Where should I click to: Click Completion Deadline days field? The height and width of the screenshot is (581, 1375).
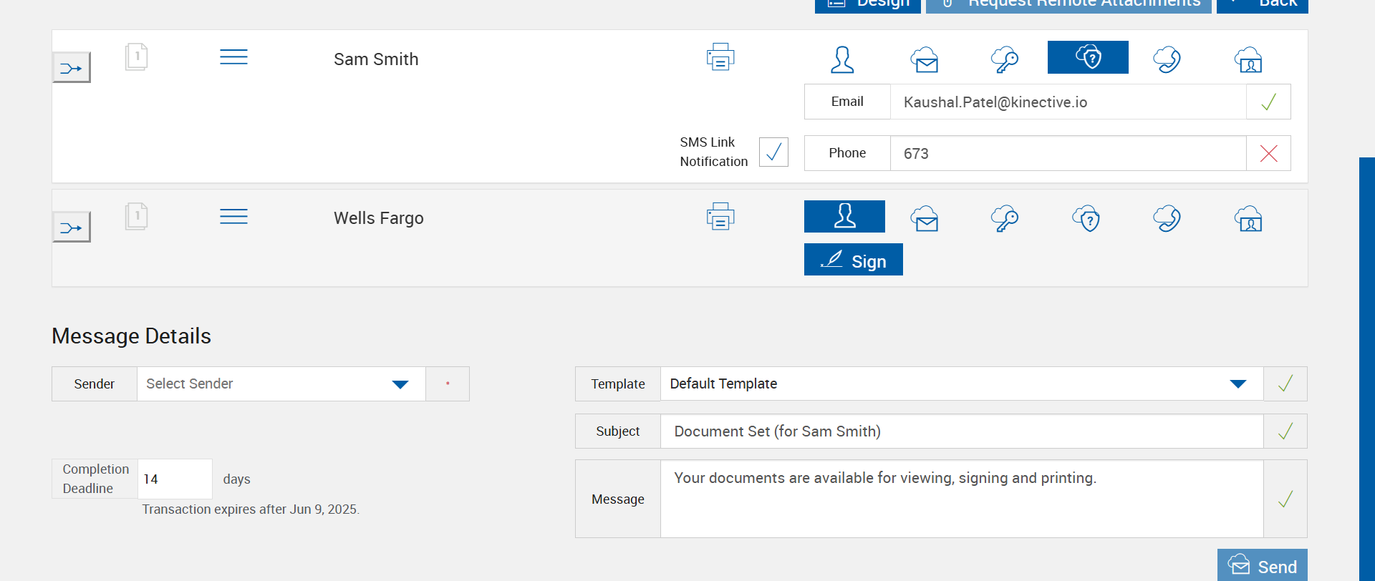tap(174, 479)
